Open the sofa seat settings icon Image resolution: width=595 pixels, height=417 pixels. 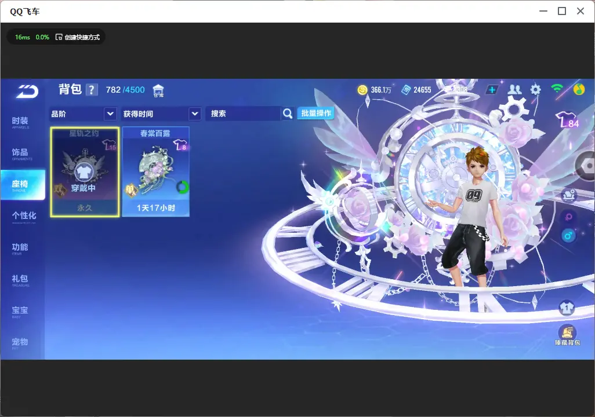(x=568, y=195)
